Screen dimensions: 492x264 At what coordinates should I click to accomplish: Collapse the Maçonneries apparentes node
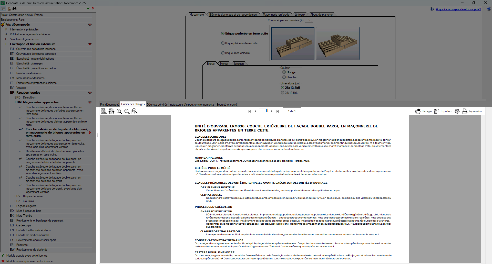click(90, 103)
